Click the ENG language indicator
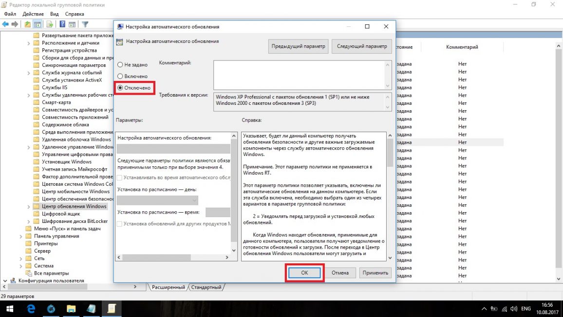Viewport: 563px width, 317px height. tap(525, 309)
